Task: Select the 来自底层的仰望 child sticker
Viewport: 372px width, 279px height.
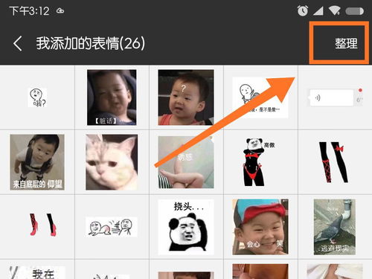Action: click(37, 162)
